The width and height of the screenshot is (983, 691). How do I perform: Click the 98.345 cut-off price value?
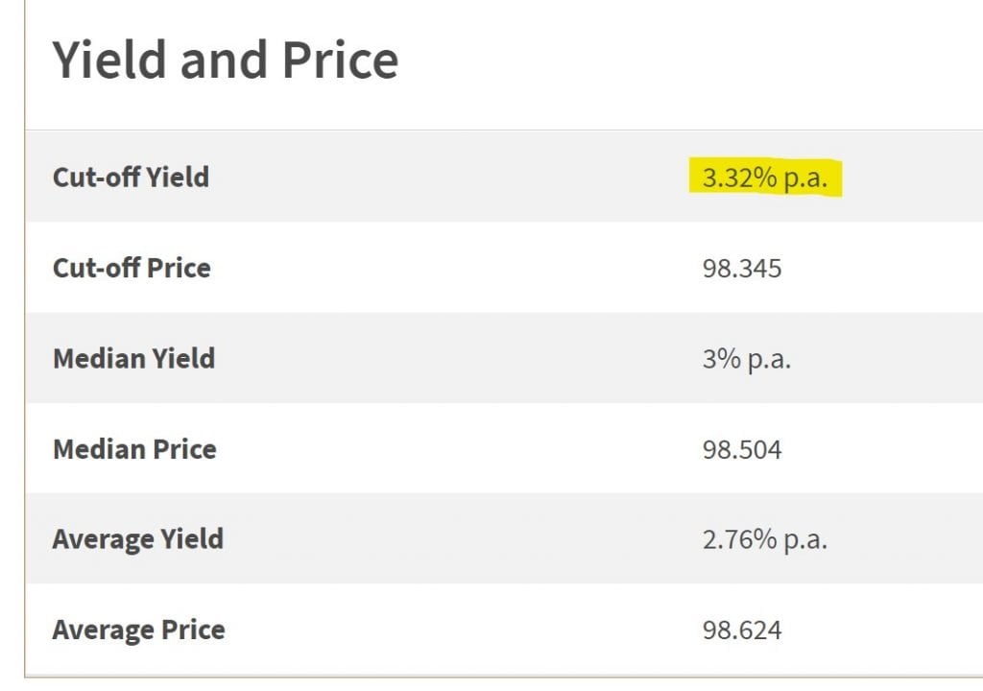742,269
